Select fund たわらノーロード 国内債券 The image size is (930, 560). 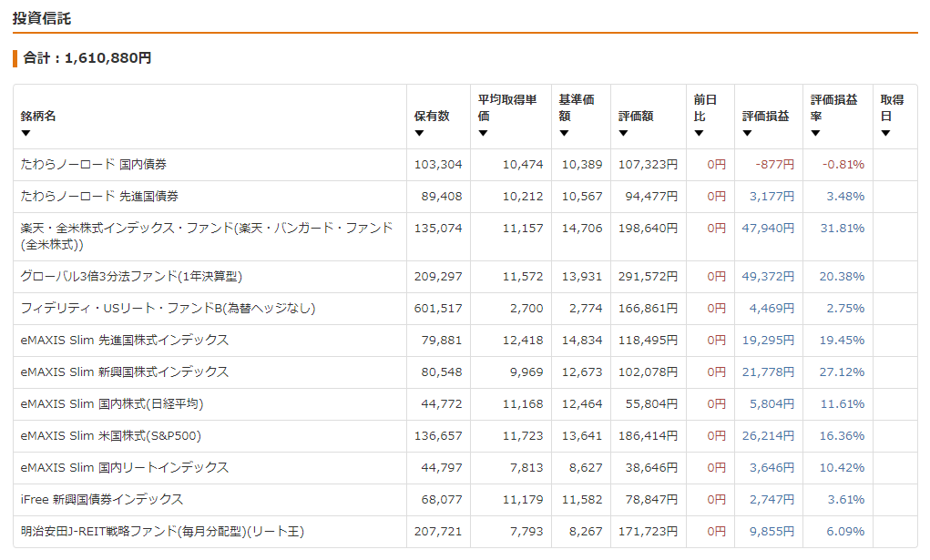pos(94,164)
